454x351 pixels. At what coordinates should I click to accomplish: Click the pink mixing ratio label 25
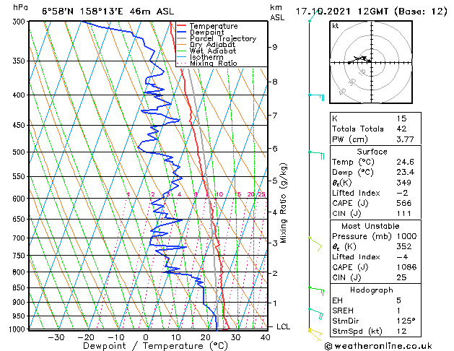[x=261, y=194]
